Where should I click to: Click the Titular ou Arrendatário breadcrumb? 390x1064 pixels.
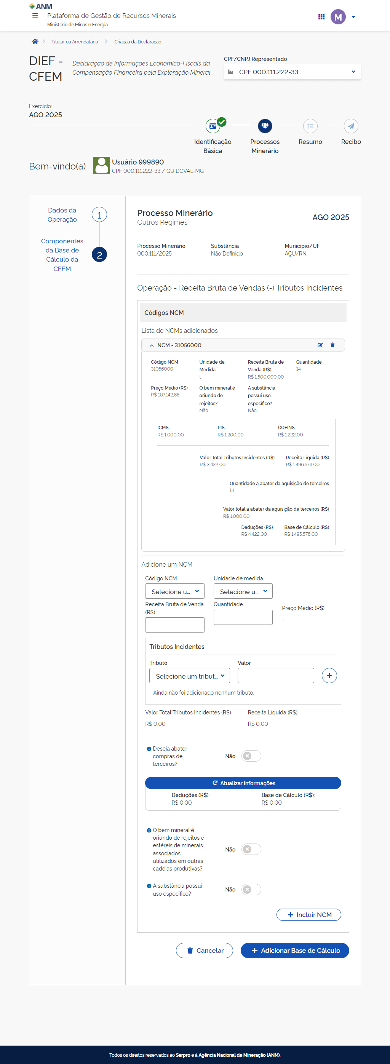75,42
